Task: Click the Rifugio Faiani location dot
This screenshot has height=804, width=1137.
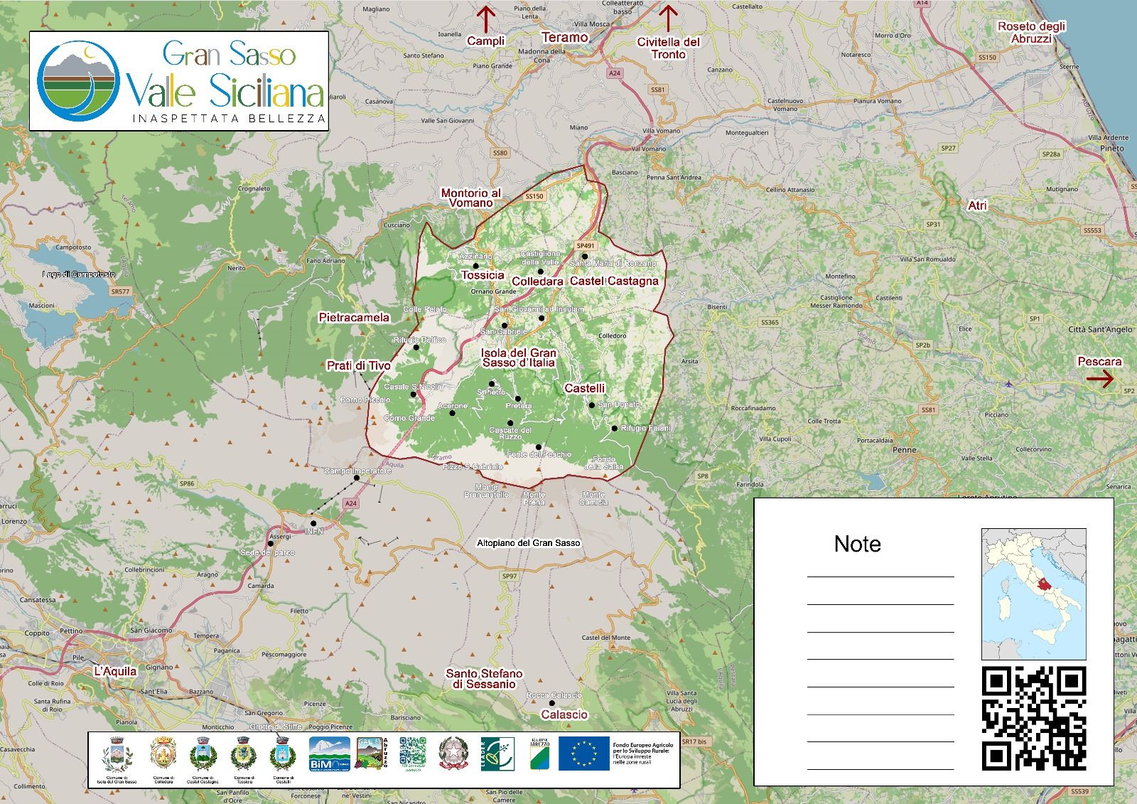Action: (x=615, y=428)
